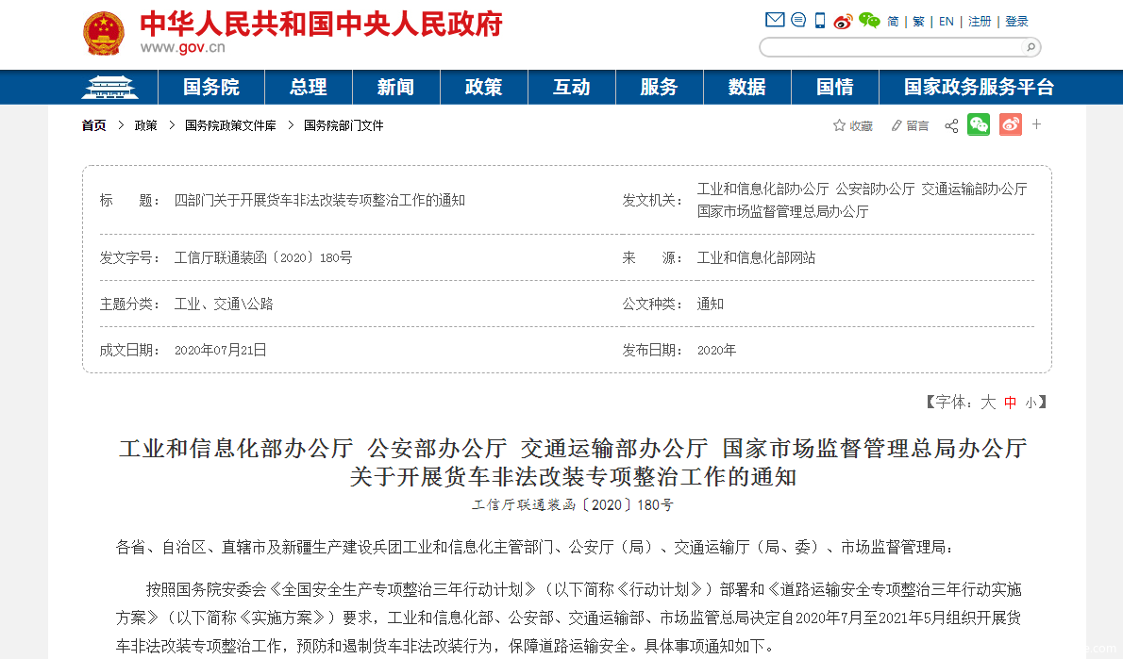The height and width of the screenshot is (659, 1123).
Task: Go to 国务院政策文件库 in breadcrumb
Action: tap(230, 126)
